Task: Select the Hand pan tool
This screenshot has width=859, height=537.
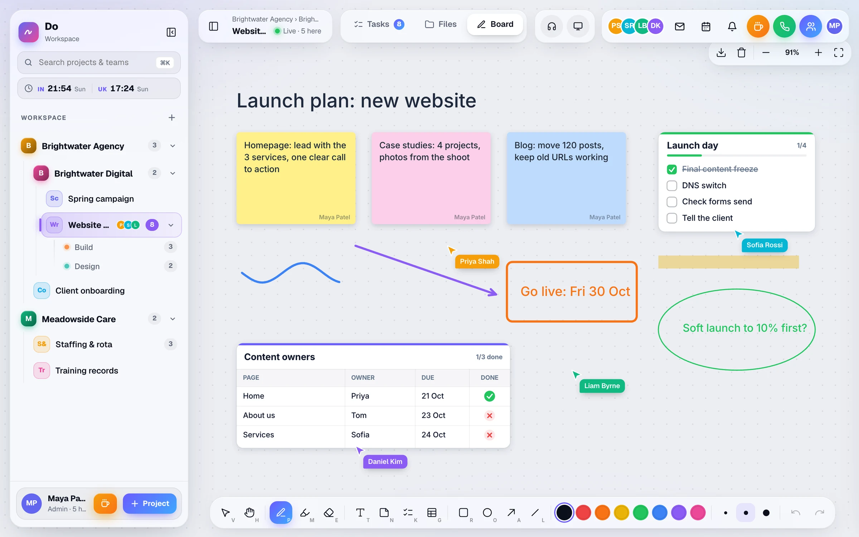Action: pos(249,513)
